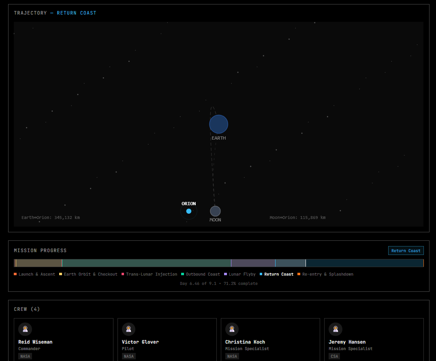Click Christina Koch's astronaut avatar

tap(232, 329)
